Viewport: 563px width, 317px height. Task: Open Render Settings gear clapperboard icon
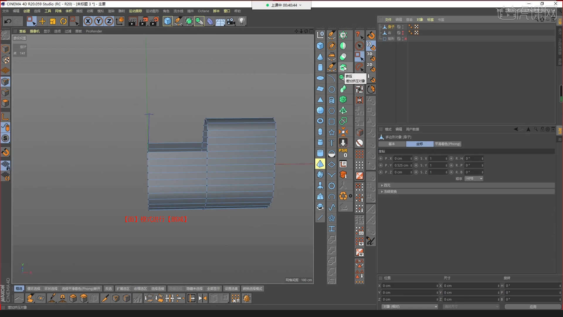(x=154, y=21)
